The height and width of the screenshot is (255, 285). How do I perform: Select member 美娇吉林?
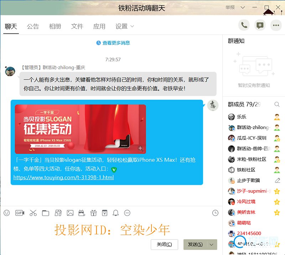pyautogui.click(x=254, y=212)
